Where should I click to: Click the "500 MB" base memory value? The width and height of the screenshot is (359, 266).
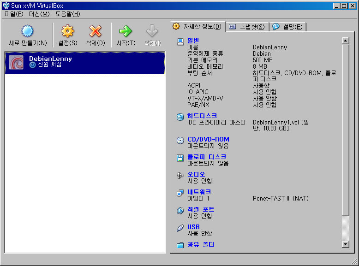tap(263, 60)
